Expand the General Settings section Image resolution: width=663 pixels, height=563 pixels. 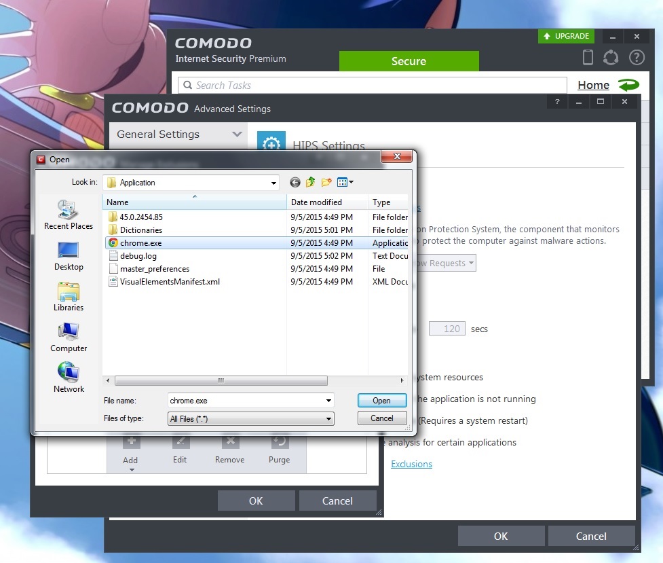tap(178, 134)
